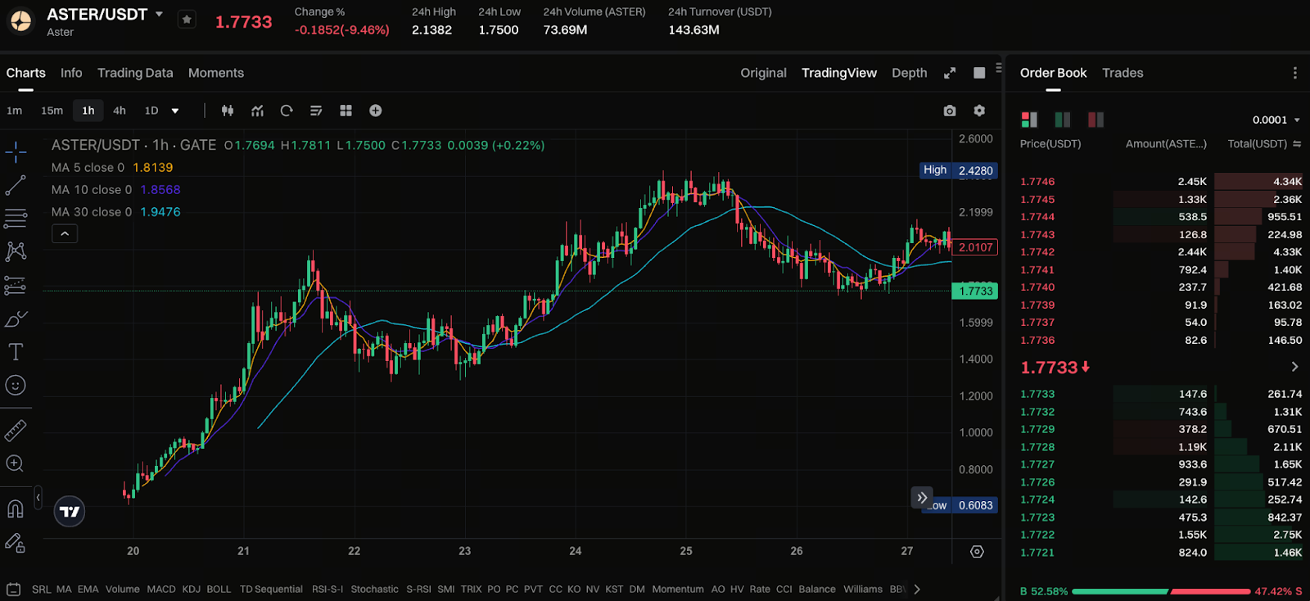The height and width of the screenshot is (601, 1310).
Task: Toggle Total(USDT) column swap icon
Action: click(x=1297, y=144)
